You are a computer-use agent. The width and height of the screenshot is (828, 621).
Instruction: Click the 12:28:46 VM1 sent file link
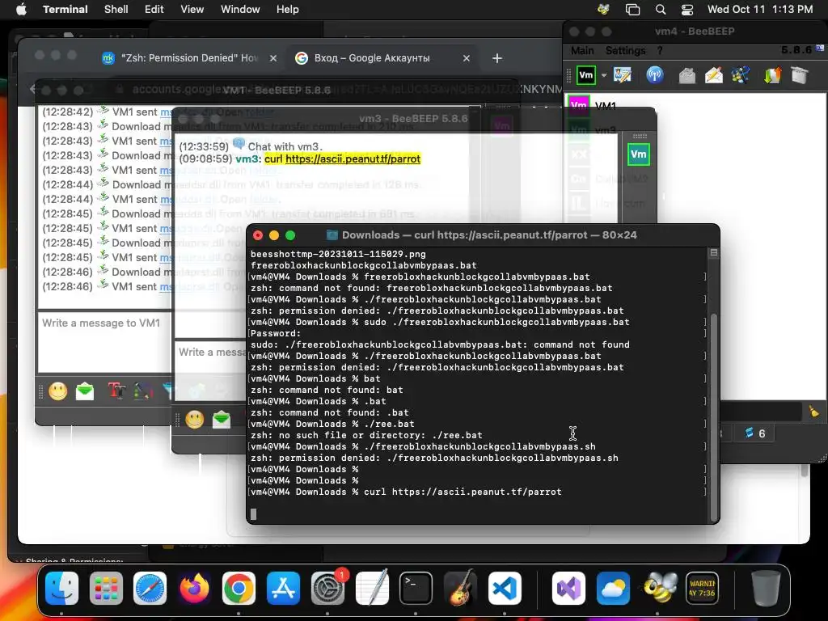coord(166,286)
